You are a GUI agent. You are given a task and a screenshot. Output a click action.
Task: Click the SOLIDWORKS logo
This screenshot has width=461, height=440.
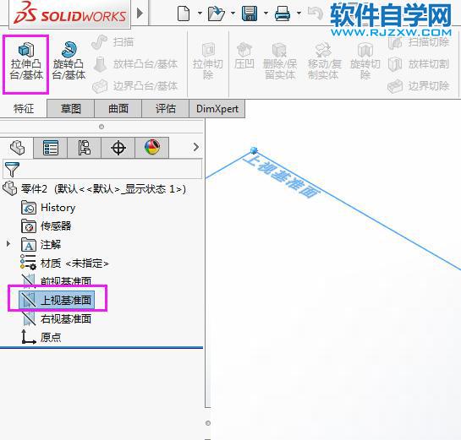(69, 14)
